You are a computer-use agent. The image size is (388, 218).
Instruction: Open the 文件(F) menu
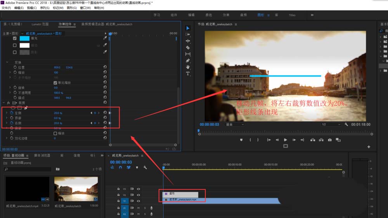[x=6, y=8]
